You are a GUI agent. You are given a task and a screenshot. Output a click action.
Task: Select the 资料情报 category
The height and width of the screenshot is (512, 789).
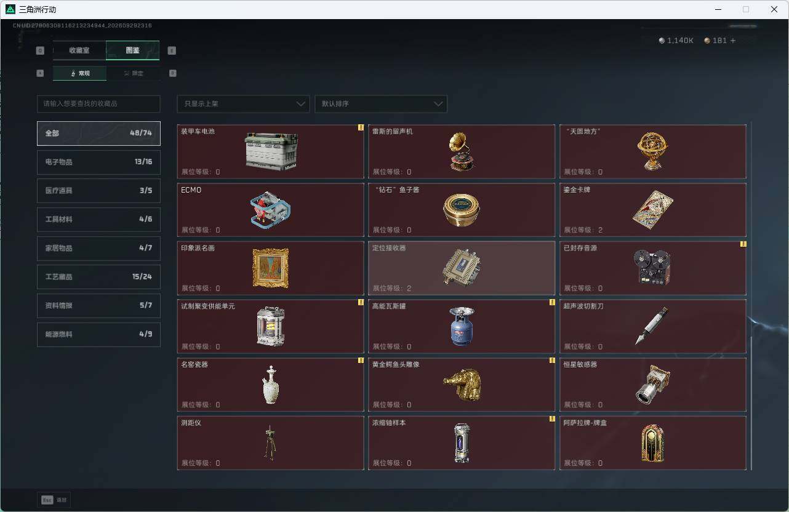pyautogui.click(x=98, y=306)
